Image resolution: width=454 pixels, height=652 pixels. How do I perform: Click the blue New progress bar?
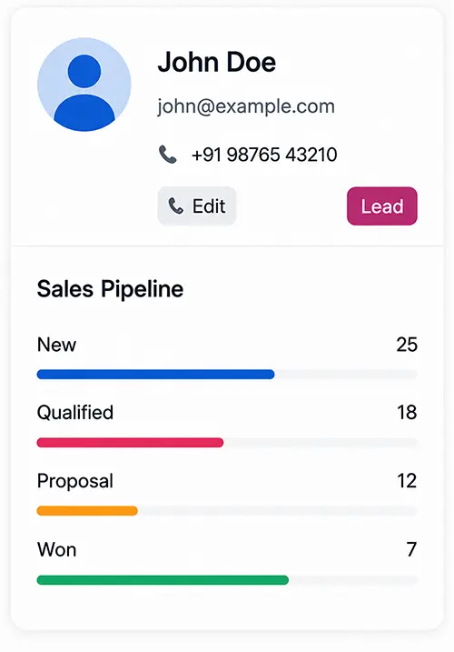click(156, 375)
